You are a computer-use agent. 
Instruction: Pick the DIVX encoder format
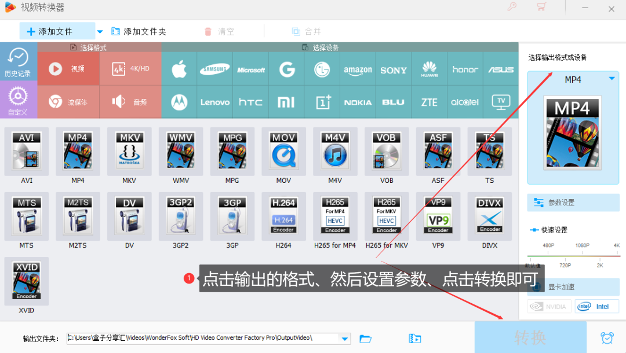(490, 216)
